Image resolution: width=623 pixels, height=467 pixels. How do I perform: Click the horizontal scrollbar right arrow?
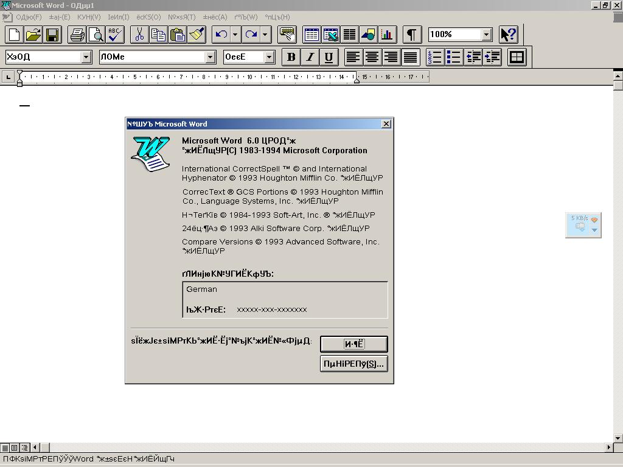coord(608,448)
